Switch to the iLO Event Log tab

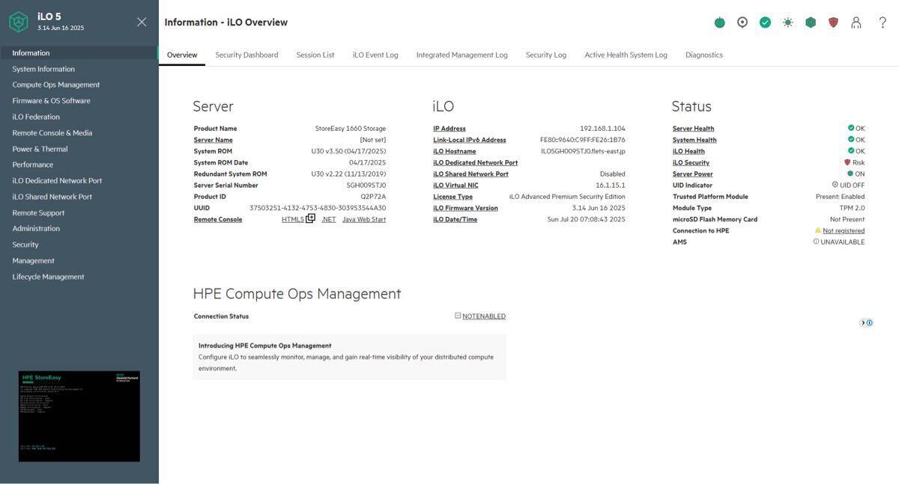tap(375, 55)
